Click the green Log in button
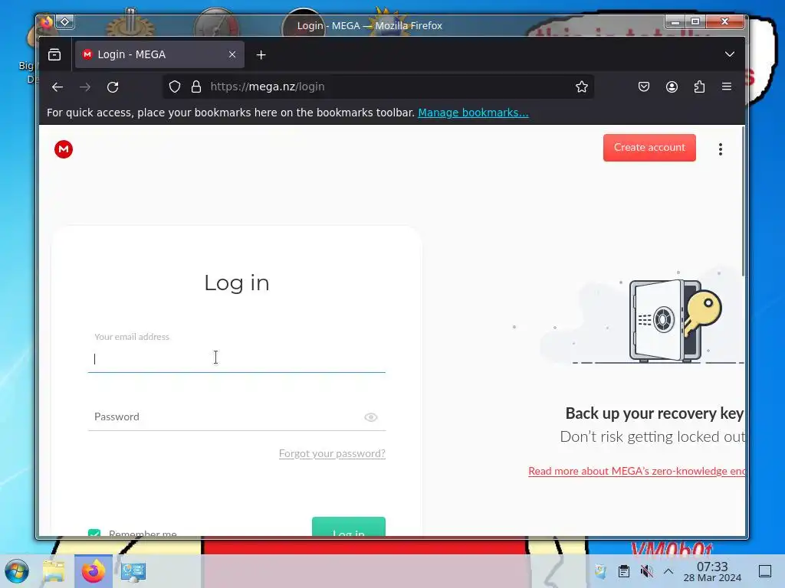 (x=349, y=527)
